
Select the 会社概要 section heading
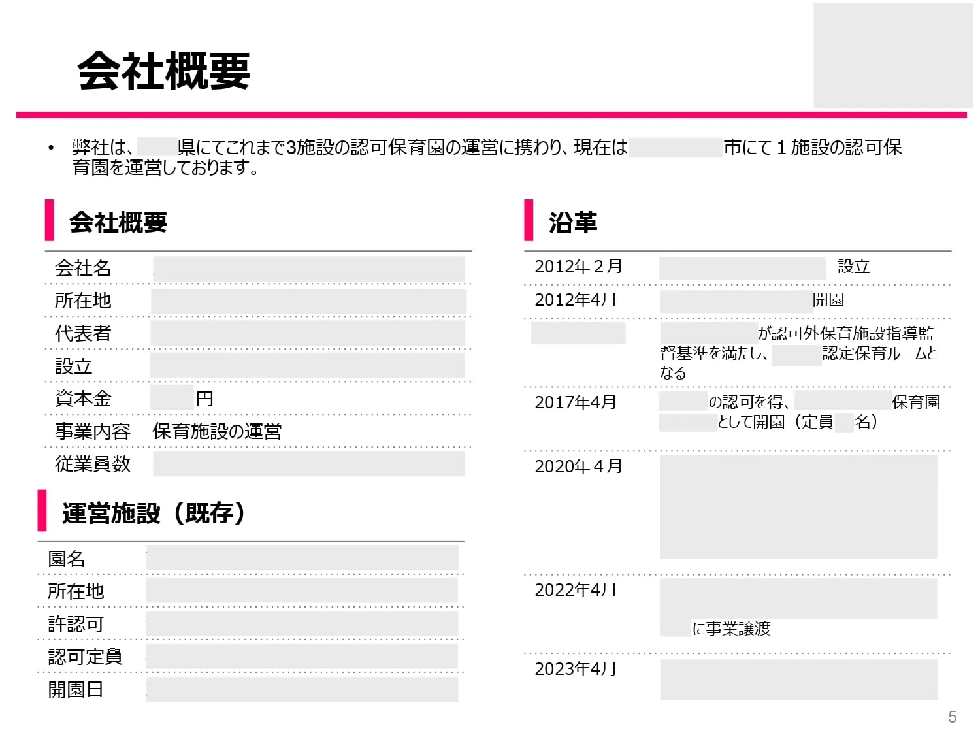[118, 222]
